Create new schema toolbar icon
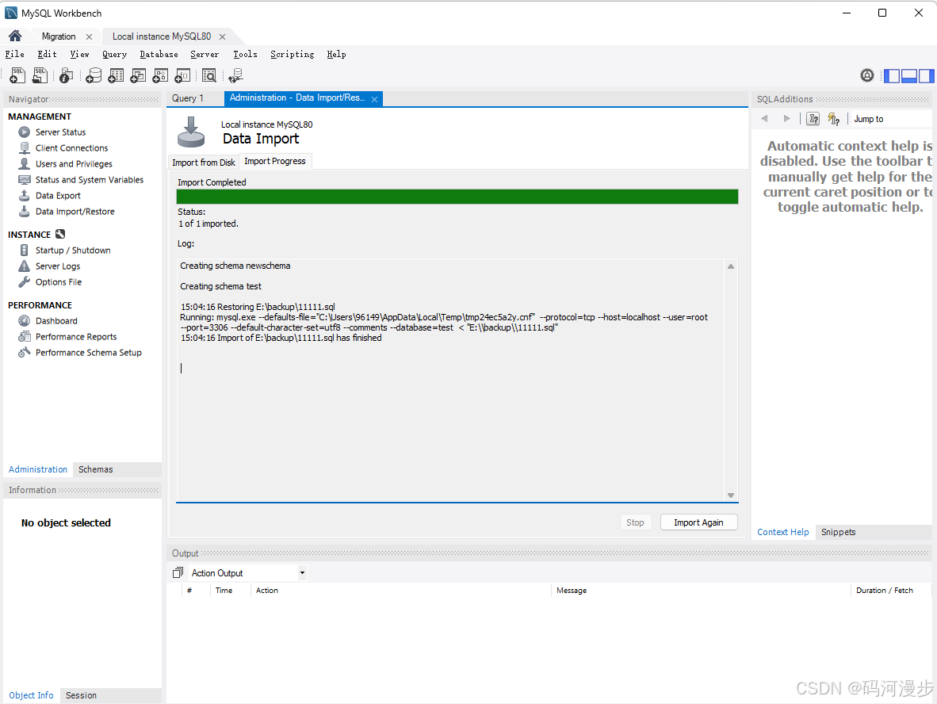The height and width of the screenshot is (704, 937). point(94,75)
